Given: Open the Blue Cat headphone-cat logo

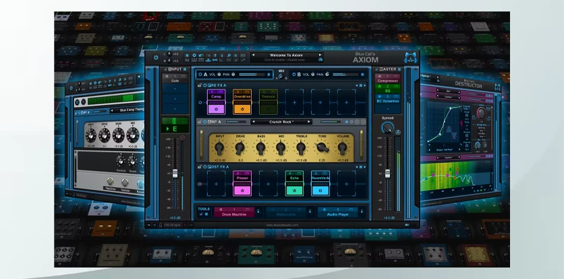Looking at the screenshot, I should click(x=411, y=58).
